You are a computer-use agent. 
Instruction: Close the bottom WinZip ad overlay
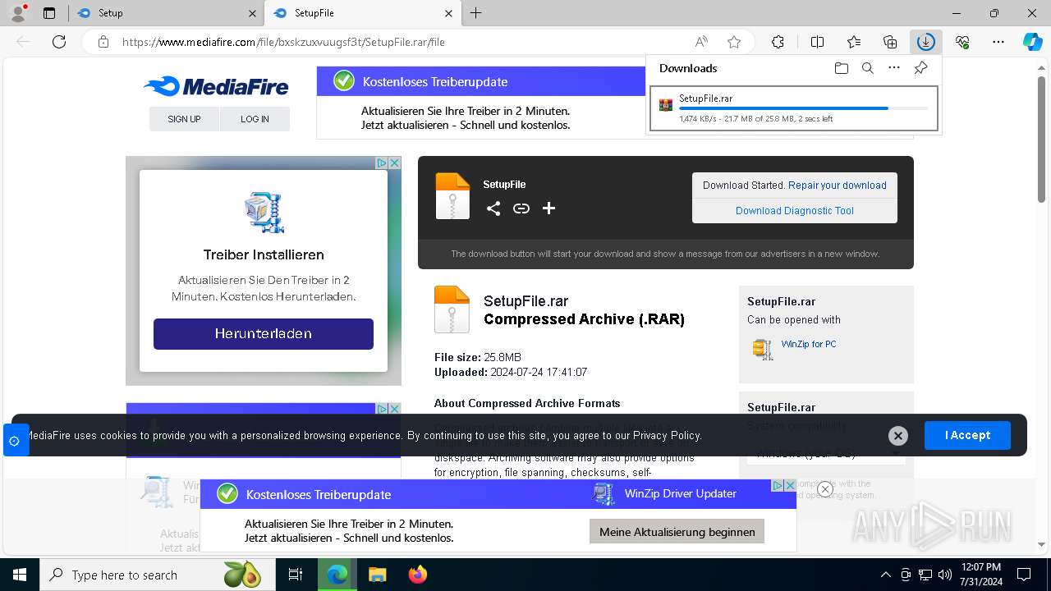click(825, 489)
